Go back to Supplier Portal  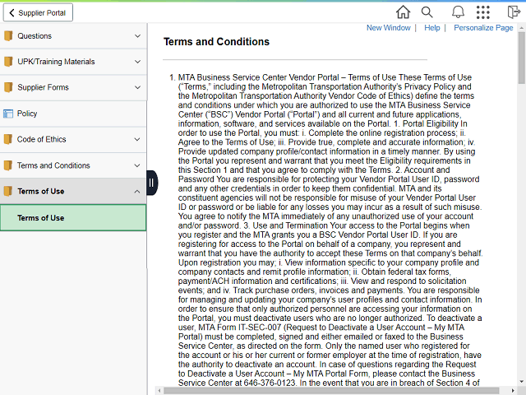[x=38, y=13]
